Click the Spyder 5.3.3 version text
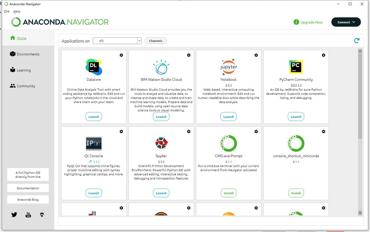Screen dimensions: 370x232 pos(161,162)
